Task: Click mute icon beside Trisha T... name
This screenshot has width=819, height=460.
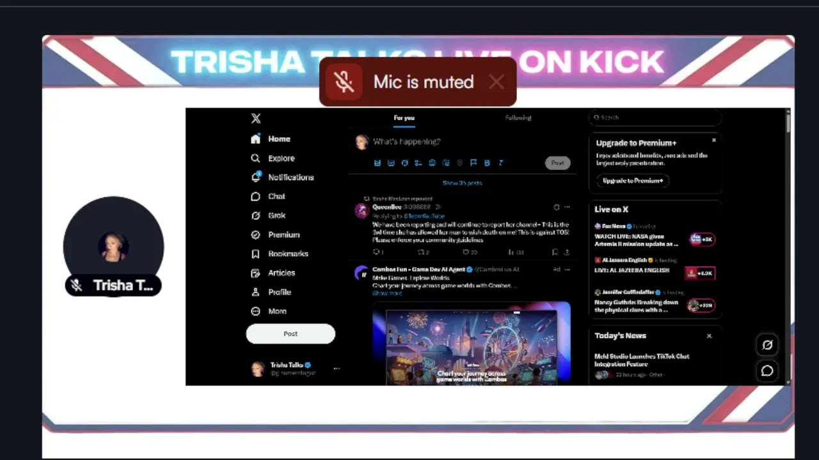Action: 76,286
